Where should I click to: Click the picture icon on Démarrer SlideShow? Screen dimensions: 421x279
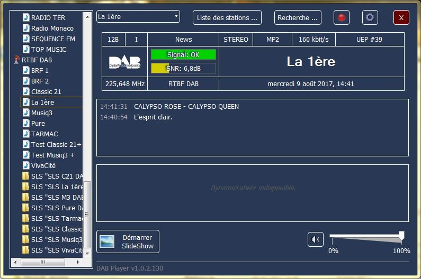click(x=107, y=241)
